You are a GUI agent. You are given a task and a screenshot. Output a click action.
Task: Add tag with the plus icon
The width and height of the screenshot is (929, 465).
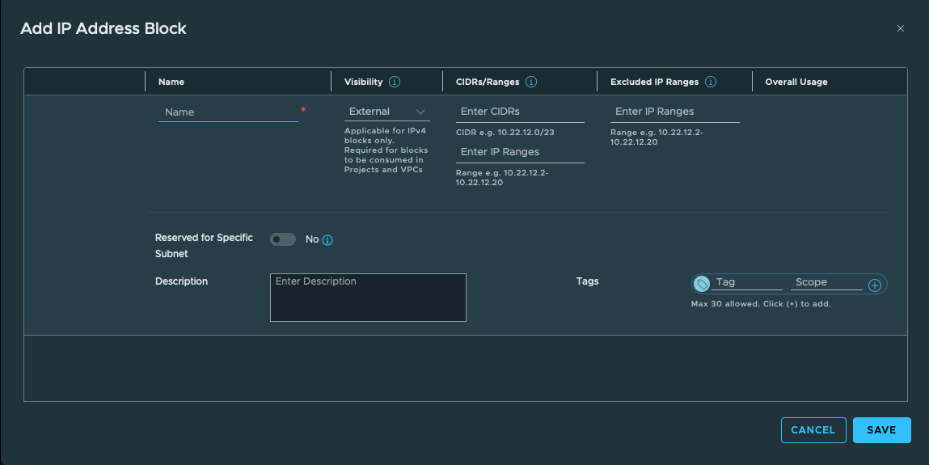point(875,285)
